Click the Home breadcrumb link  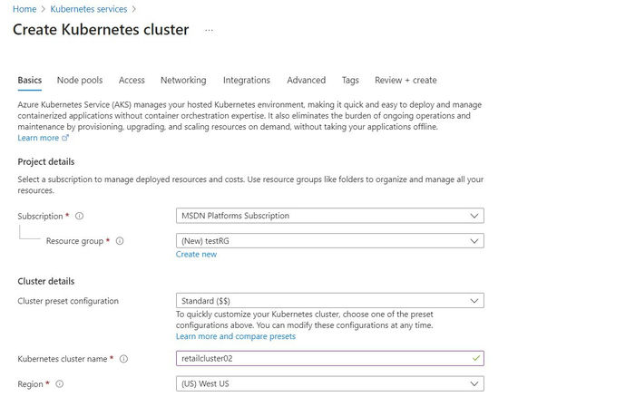tap(24, 9)
